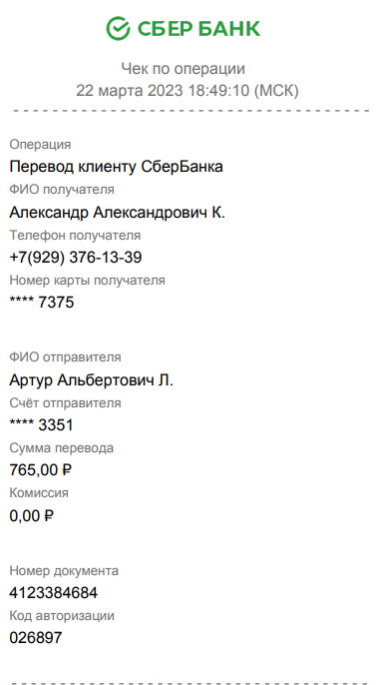Select transfer amount 765,00 ₽
This screenshot has width=377, height=685.
[41, 470]
